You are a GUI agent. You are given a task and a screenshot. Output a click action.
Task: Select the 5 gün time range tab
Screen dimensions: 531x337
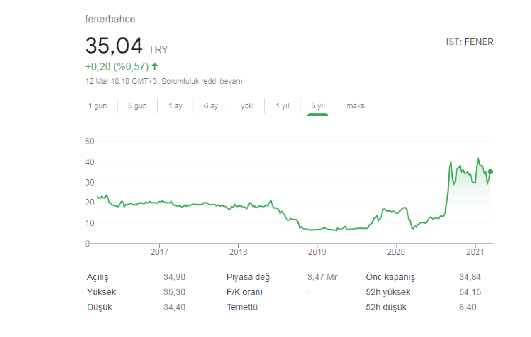point(137,106)
